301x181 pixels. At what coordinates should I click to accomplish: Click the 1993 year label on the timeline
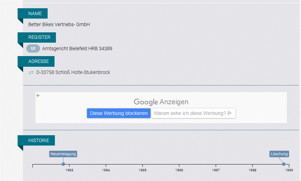[x=69, y=170]
